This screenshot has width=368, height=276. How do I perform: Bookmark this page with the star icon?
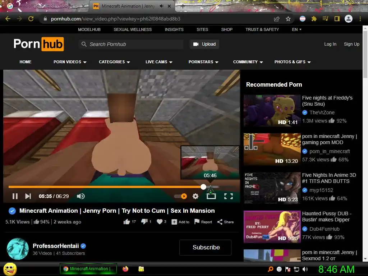pos(288,19)
